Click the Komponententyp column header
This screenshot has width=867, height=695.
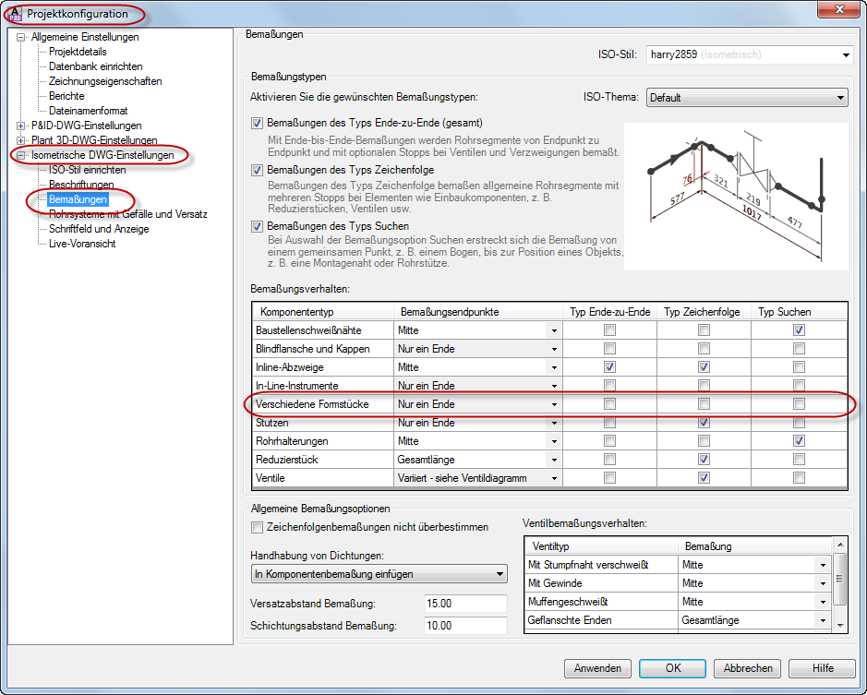(323, 312)
